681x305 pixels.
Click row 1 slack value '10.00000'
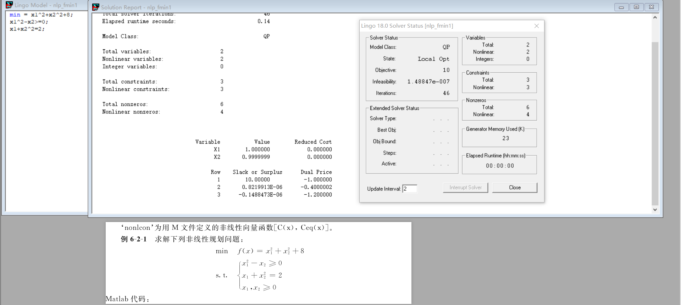[x=258, y=179]
